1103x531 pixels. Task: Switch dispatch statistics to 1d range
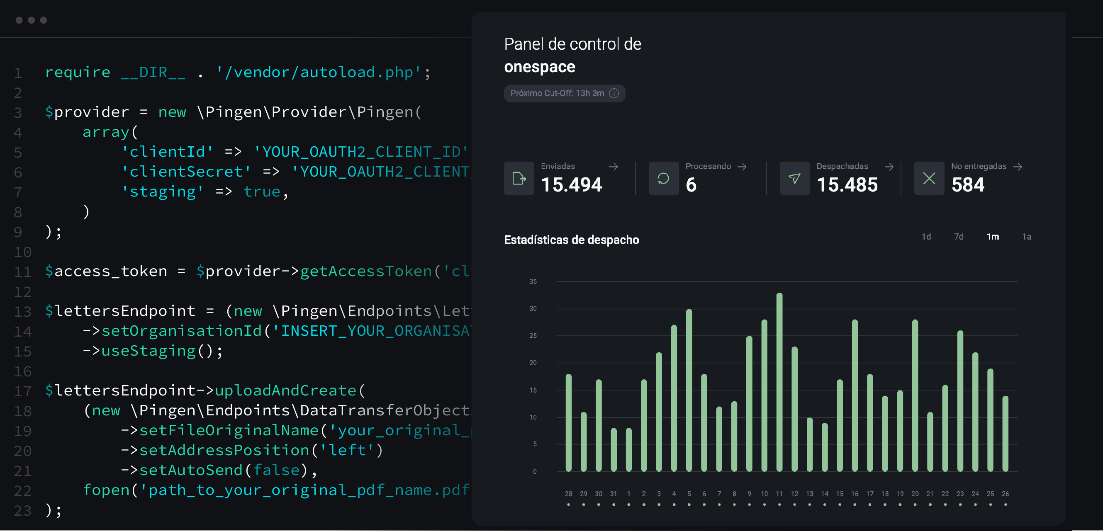[926, 236]
